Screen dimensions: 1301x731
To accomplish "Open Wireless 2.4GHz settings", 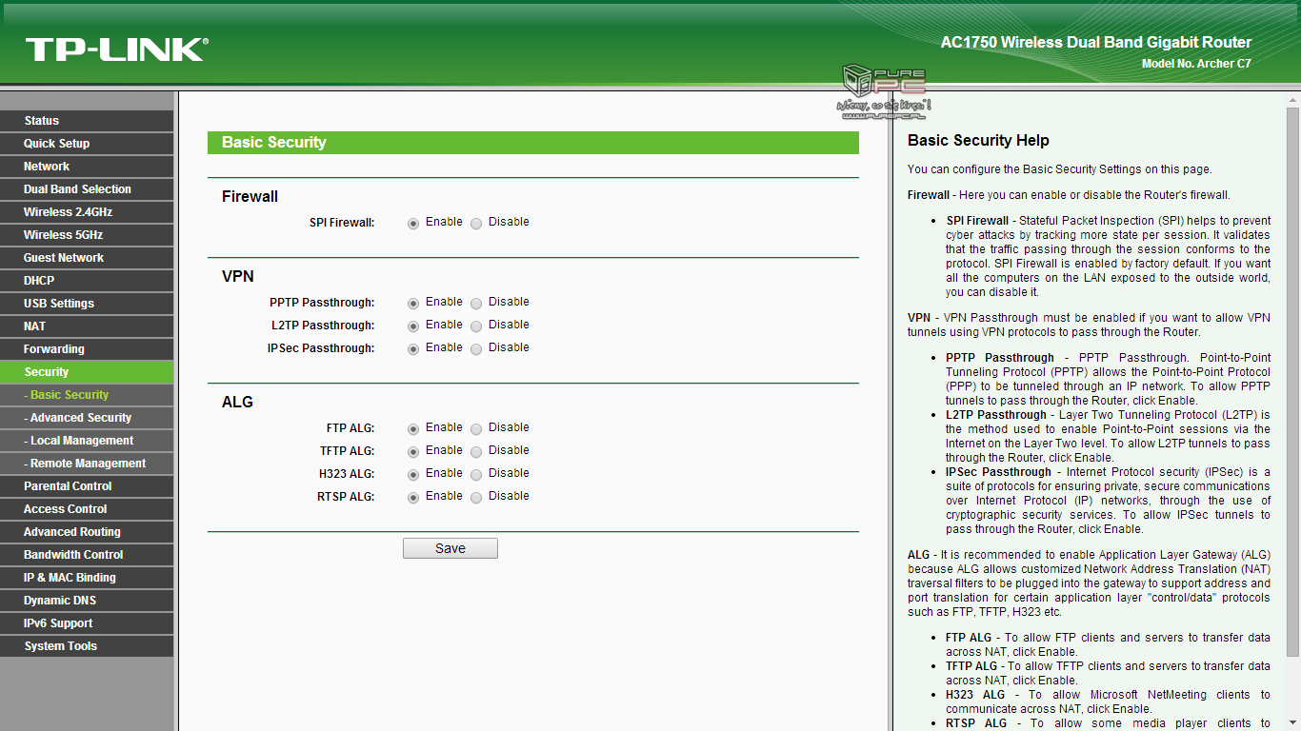I will point(87,212).
